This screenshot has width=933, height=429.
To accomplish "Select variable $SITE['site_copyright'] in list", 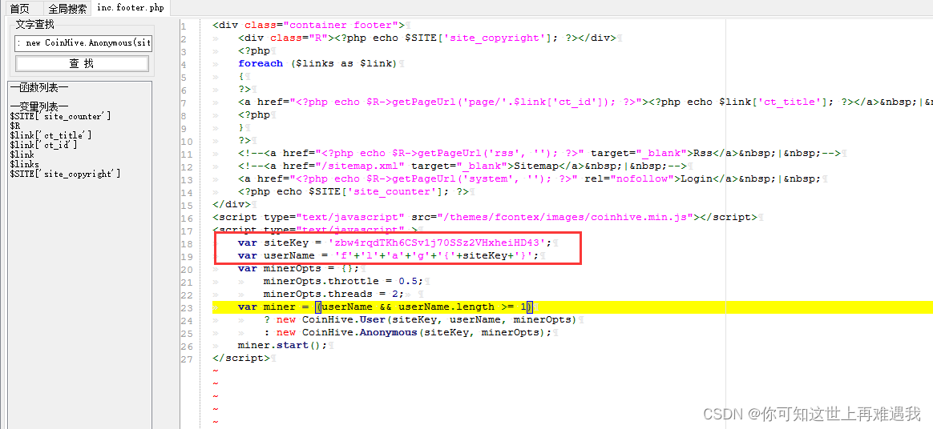I will 65,174.
